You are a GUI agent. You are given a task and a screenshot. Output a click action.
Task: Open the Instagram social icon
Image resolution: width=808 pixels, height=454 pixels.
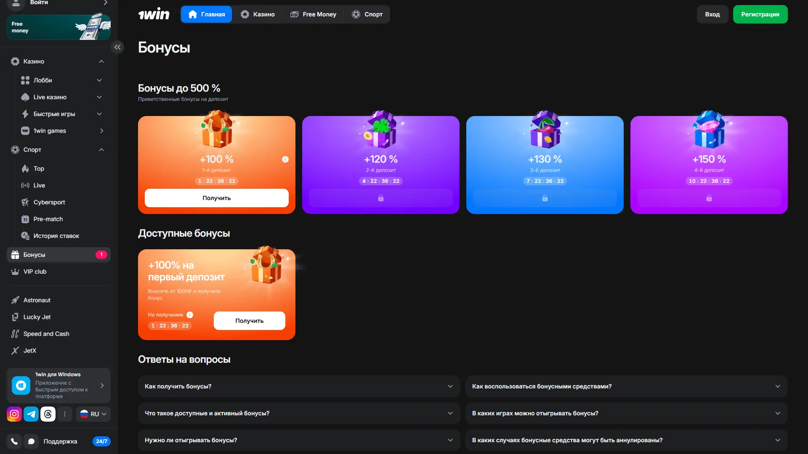click(14, 414)
